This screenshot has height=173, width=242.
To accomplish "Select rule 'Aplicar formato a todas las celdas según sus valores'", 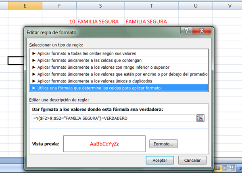I will point(119,53).
